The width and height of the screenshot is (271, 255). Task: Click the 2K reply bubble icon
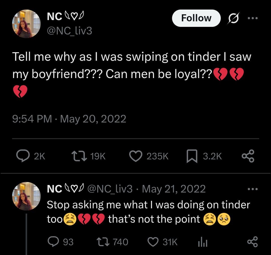coord(23,156)
